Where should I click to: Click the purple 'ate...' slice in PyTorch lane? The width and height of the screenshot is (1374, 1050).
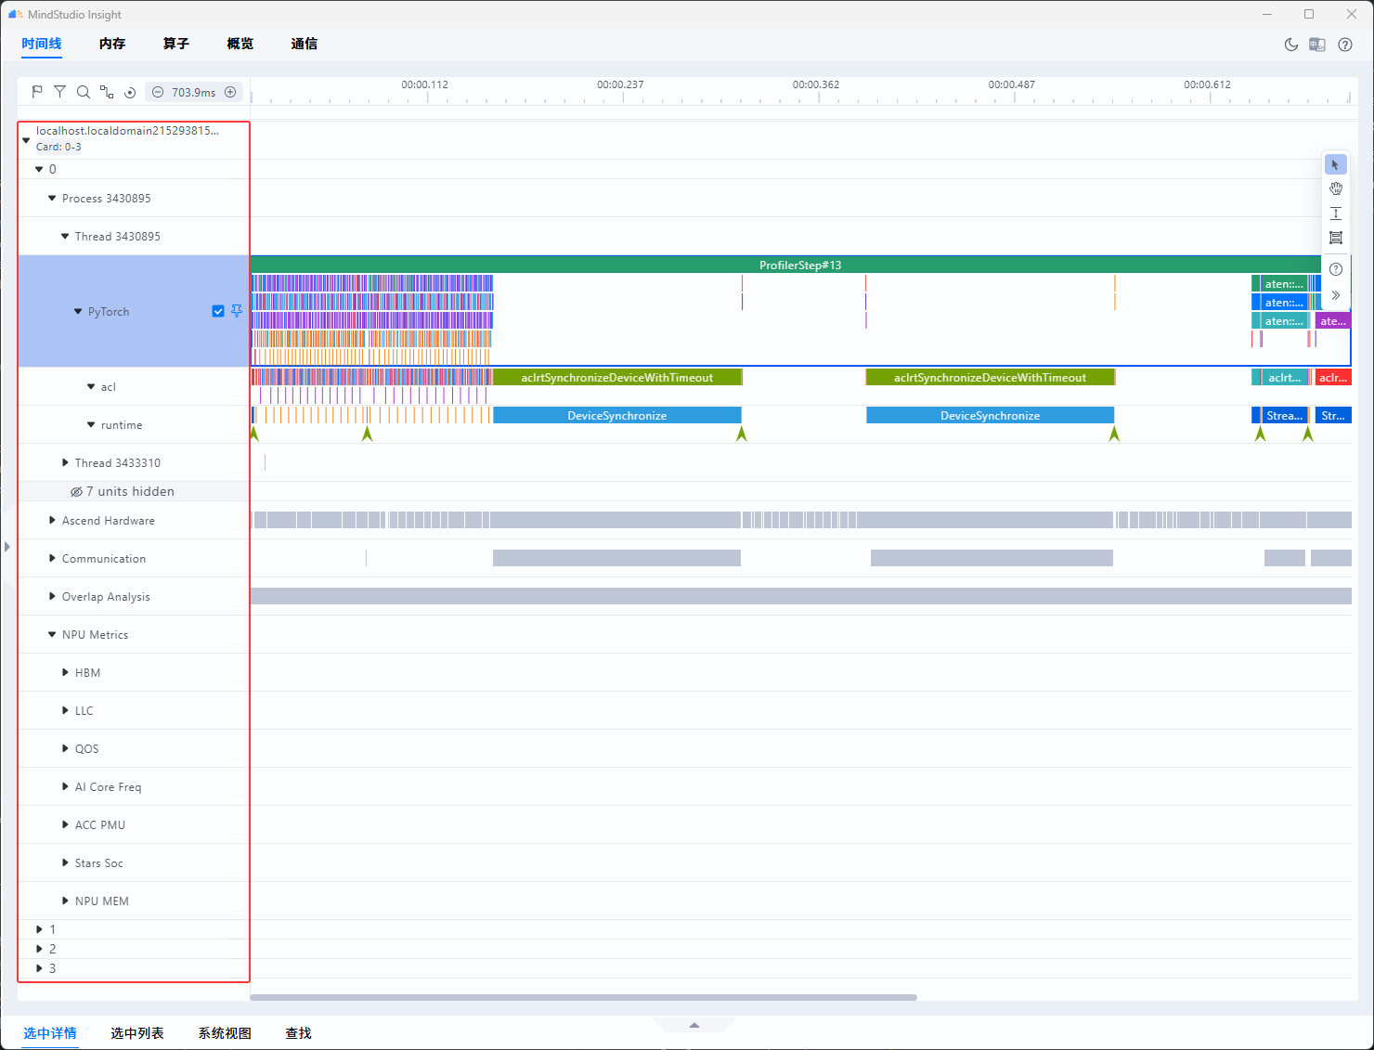pyautogui.click(x=1333, y=320)
